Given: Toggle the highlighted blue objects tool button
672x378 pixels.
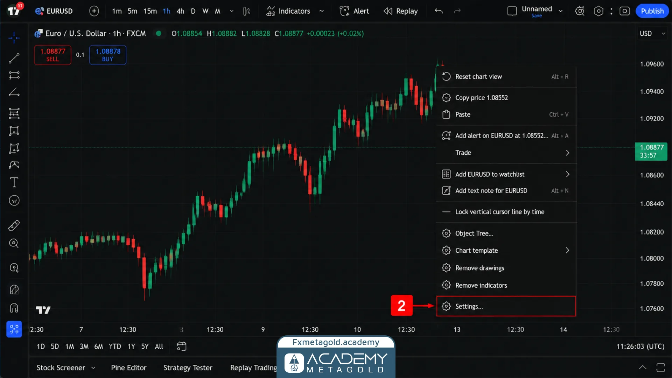Looking at the screenshot, I should pyautogui.click(x=14, y=329).
